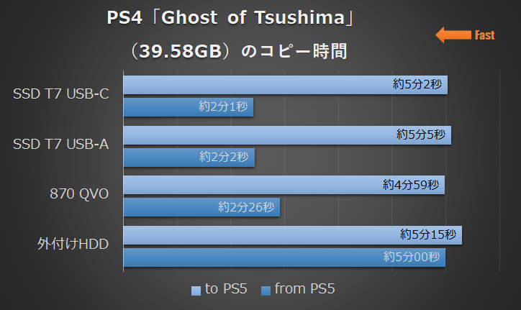Screen dimensions: 521x310
Task: Click the SSD T7 USB-C axis label
Action: click(60, 94)
